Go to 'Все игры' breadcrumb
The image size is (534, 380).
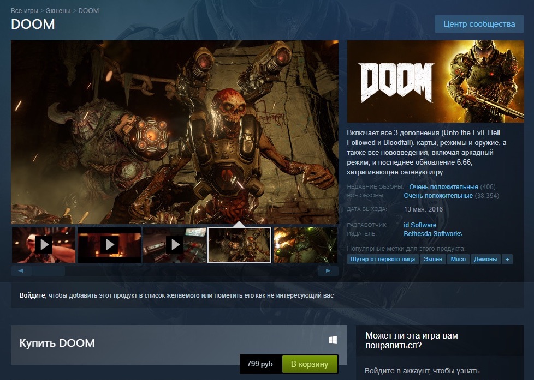coord(25,10)
